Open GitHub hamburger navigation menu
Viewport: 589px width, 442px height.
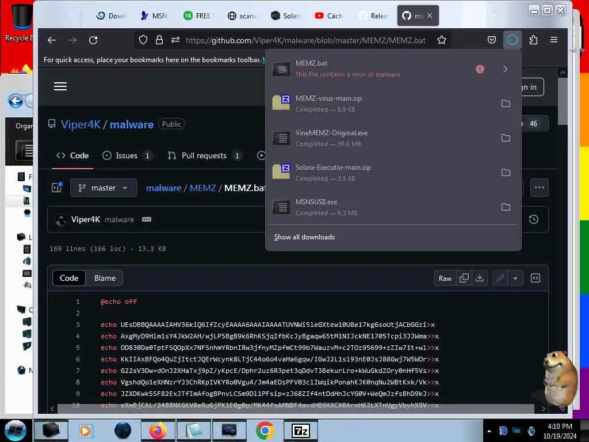coord(60,86)
